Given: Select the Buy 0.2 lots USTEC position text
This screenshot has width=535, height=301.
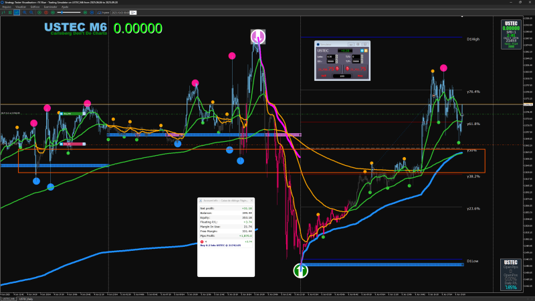Looking at the screenshot, I should [221, 245].
